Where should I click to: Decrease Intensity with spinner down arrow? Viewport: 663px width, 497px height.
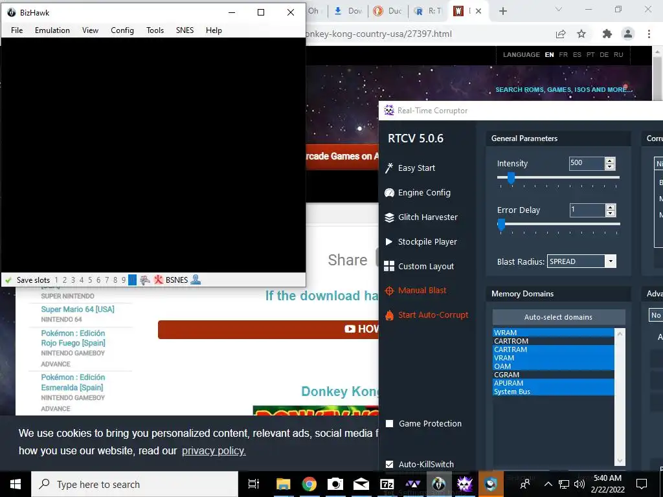point(610,166)
